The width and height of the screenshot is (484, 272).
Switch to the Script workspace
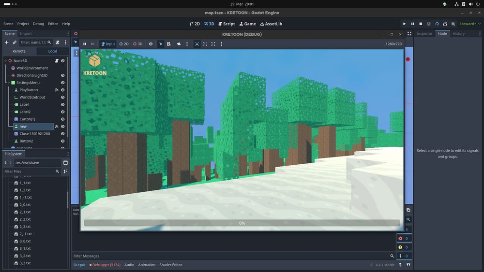point(227,24)
